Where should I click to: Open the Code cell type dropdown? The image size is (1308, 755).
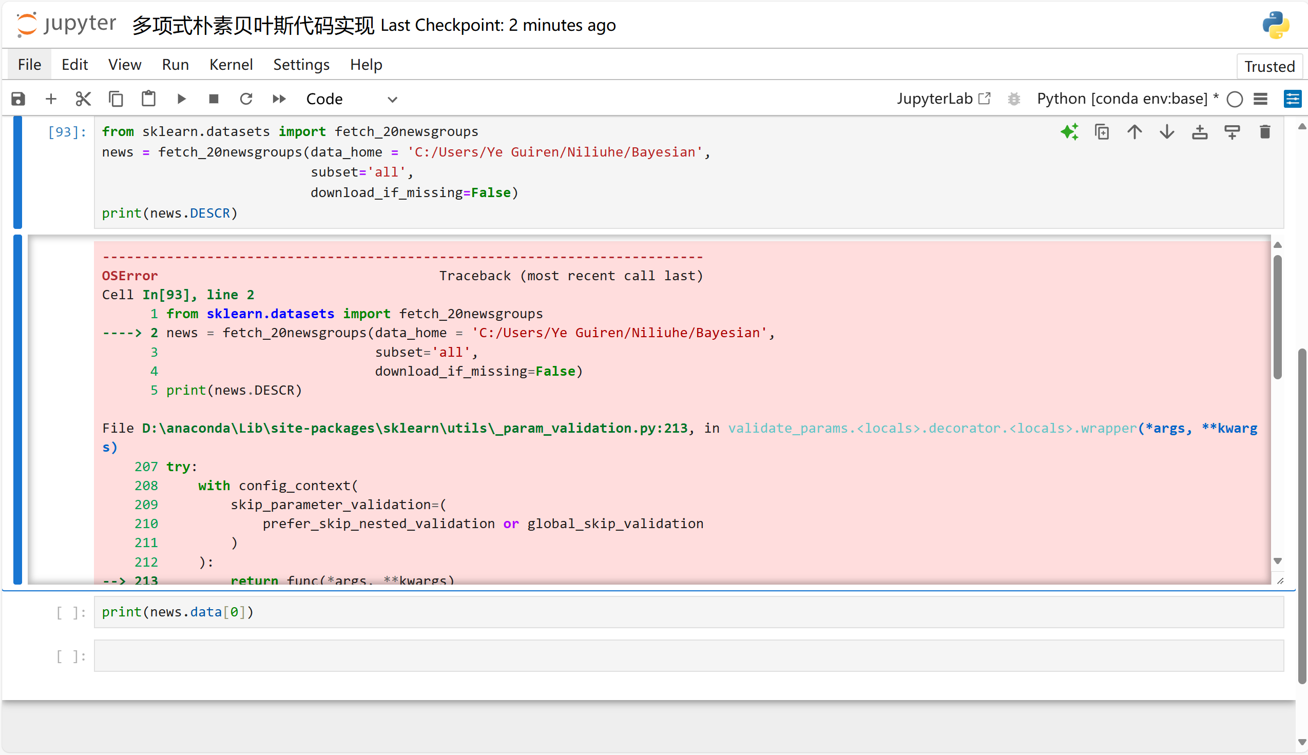[x=352, y=99]
